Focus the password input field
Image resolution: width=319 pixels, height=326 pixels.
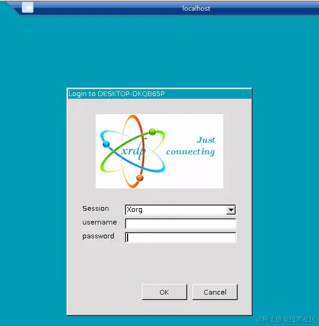[181, 237]
